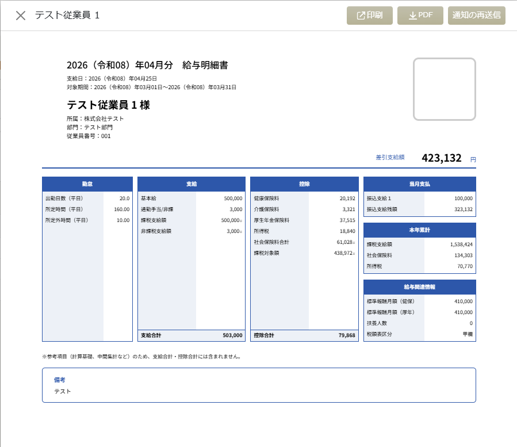Click the 差引支給額 amount 423,132
Image resolution: width=517 pixels, height=447 pixels.
pos(441,158)
